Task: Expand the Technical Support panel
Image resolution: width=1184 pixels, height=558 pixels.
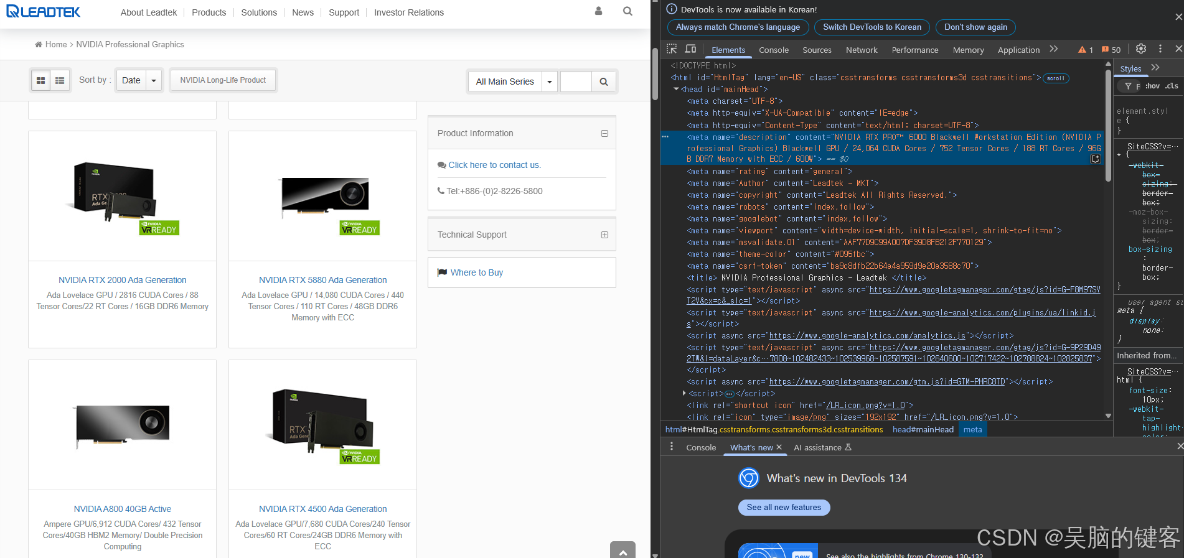Action: (x=604, y=235)
